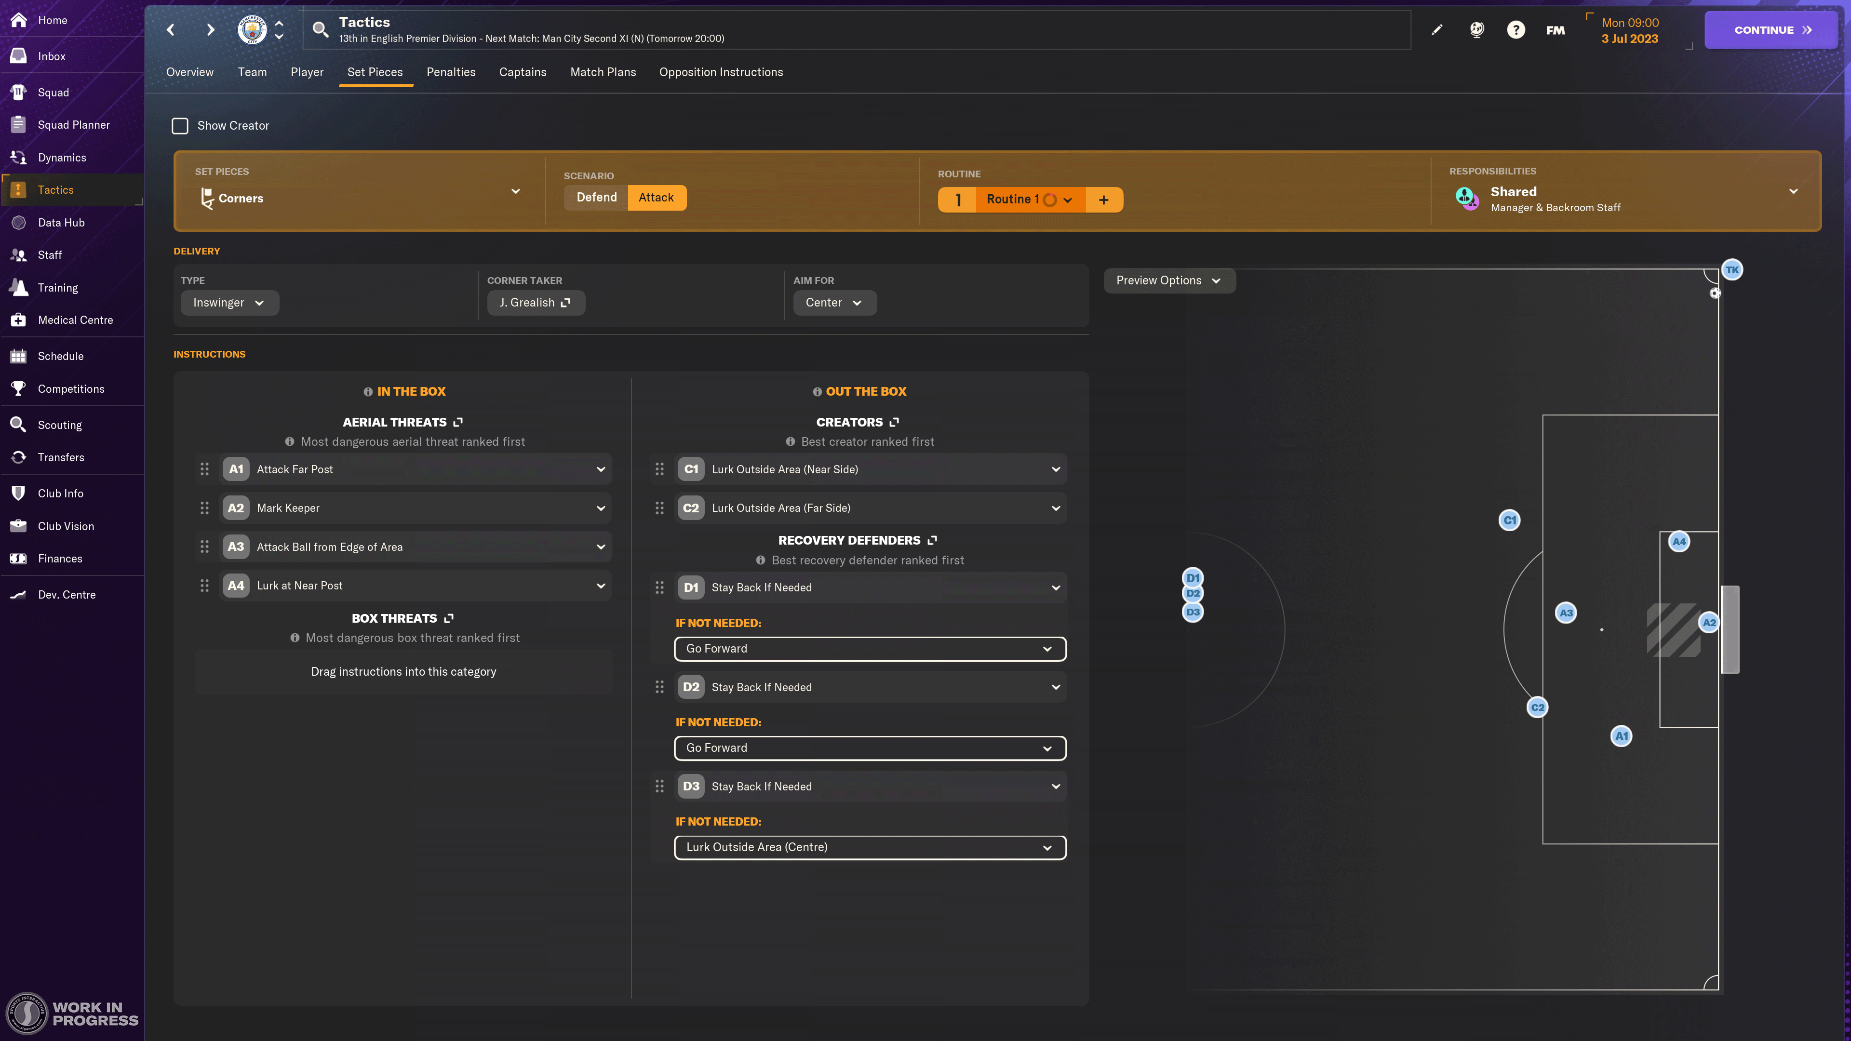The height and width of the screenshot is (1041, 1851).
Task: Click Continue button to advance game
Action: (x=1770, y=28)
